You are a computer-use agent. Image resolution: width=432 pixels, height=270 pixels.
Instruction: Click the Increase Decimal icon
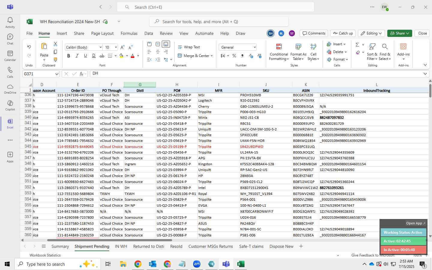point(251,56)
